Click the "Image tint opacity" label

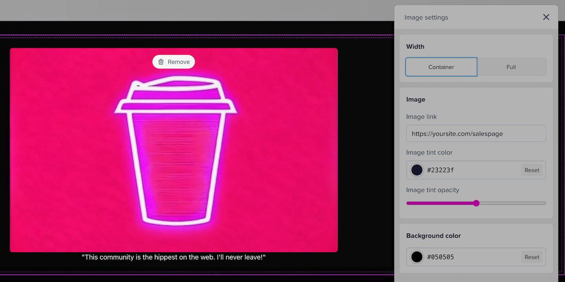(432, 190)
